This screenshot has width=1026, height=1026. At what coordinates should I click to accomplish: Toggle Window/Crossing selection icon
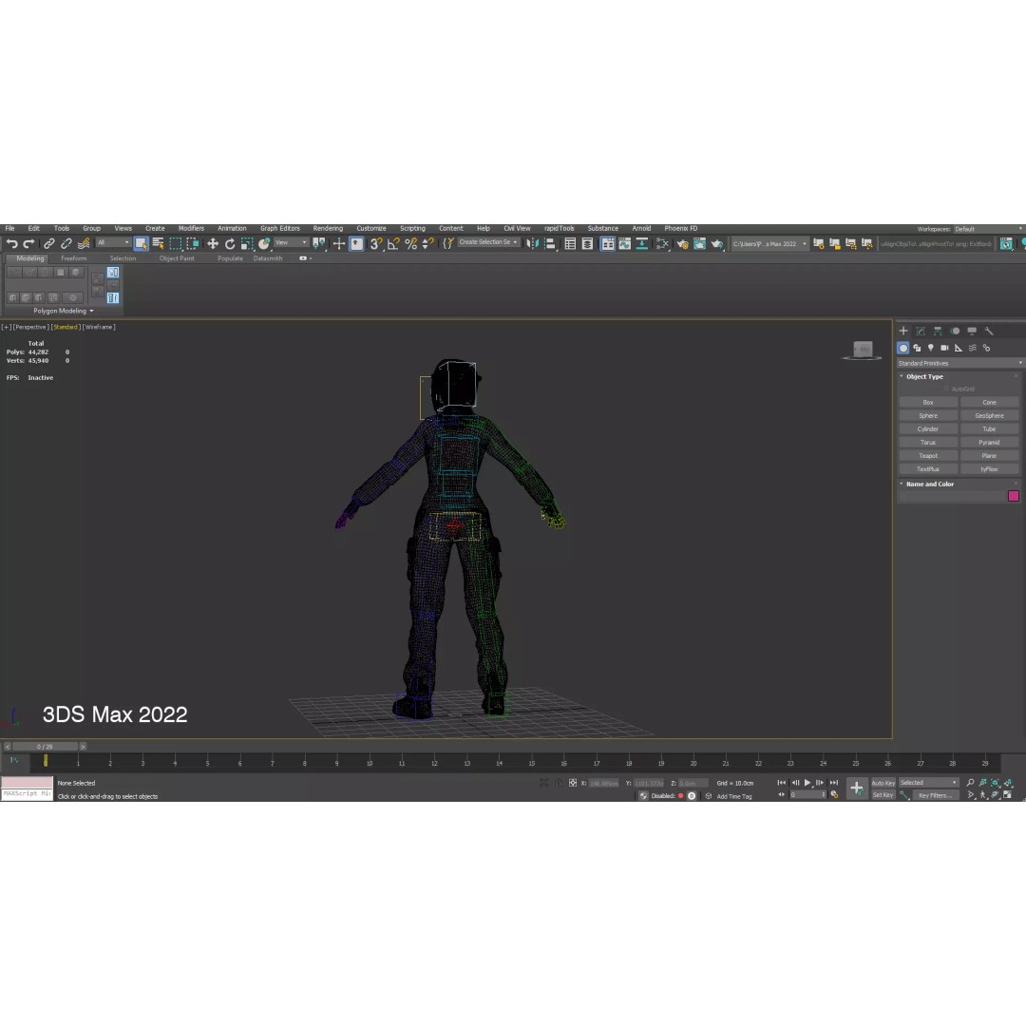pos(192,244)
